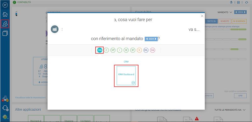
Task: Select the CE module circle
Action: (x=126, y=50)
